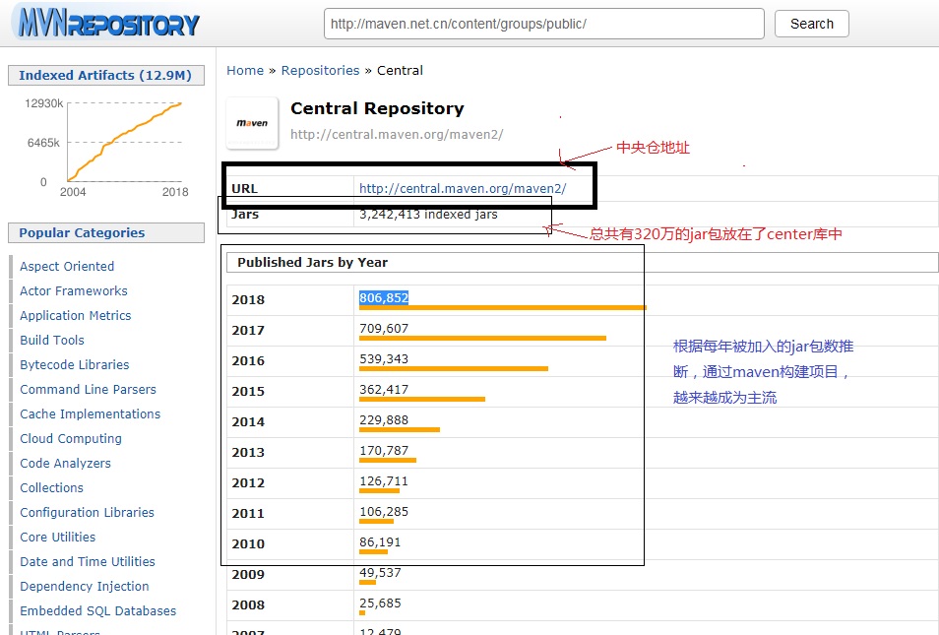Viewport: 939px width, 635px height.
Task: Select the Embedded SQL Databases category
Action: point(97,610)
